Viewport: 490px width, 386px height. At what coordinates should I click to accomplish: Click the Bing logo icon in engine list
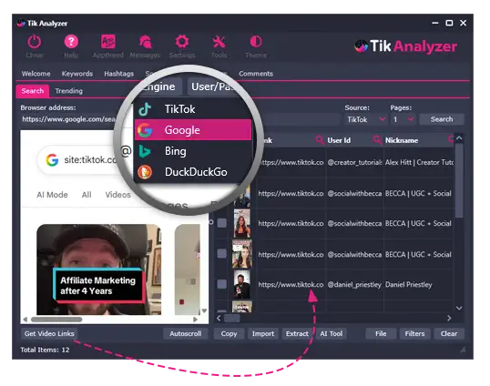coord(145,151)
